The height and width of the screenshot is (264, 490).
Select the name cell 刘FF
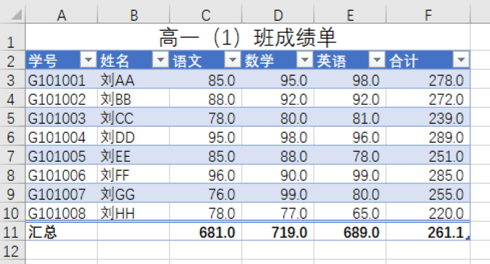click(x=133, y=174)
